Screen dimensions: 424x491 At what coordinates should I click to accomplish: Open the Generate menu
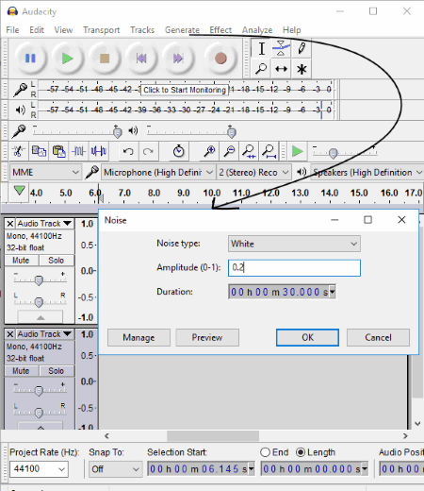(x=182, y=30)
